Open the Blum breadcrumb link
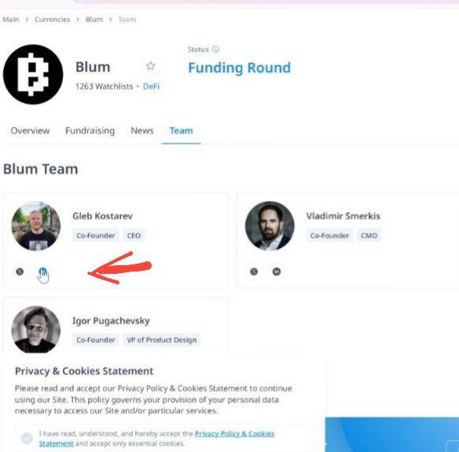459x452 pixels. click(x=94, y=20)
